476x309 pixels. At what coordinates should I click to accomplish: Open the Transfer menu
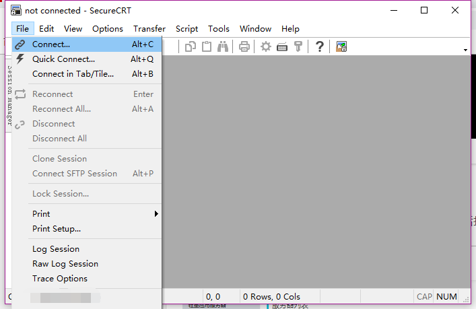149,29
